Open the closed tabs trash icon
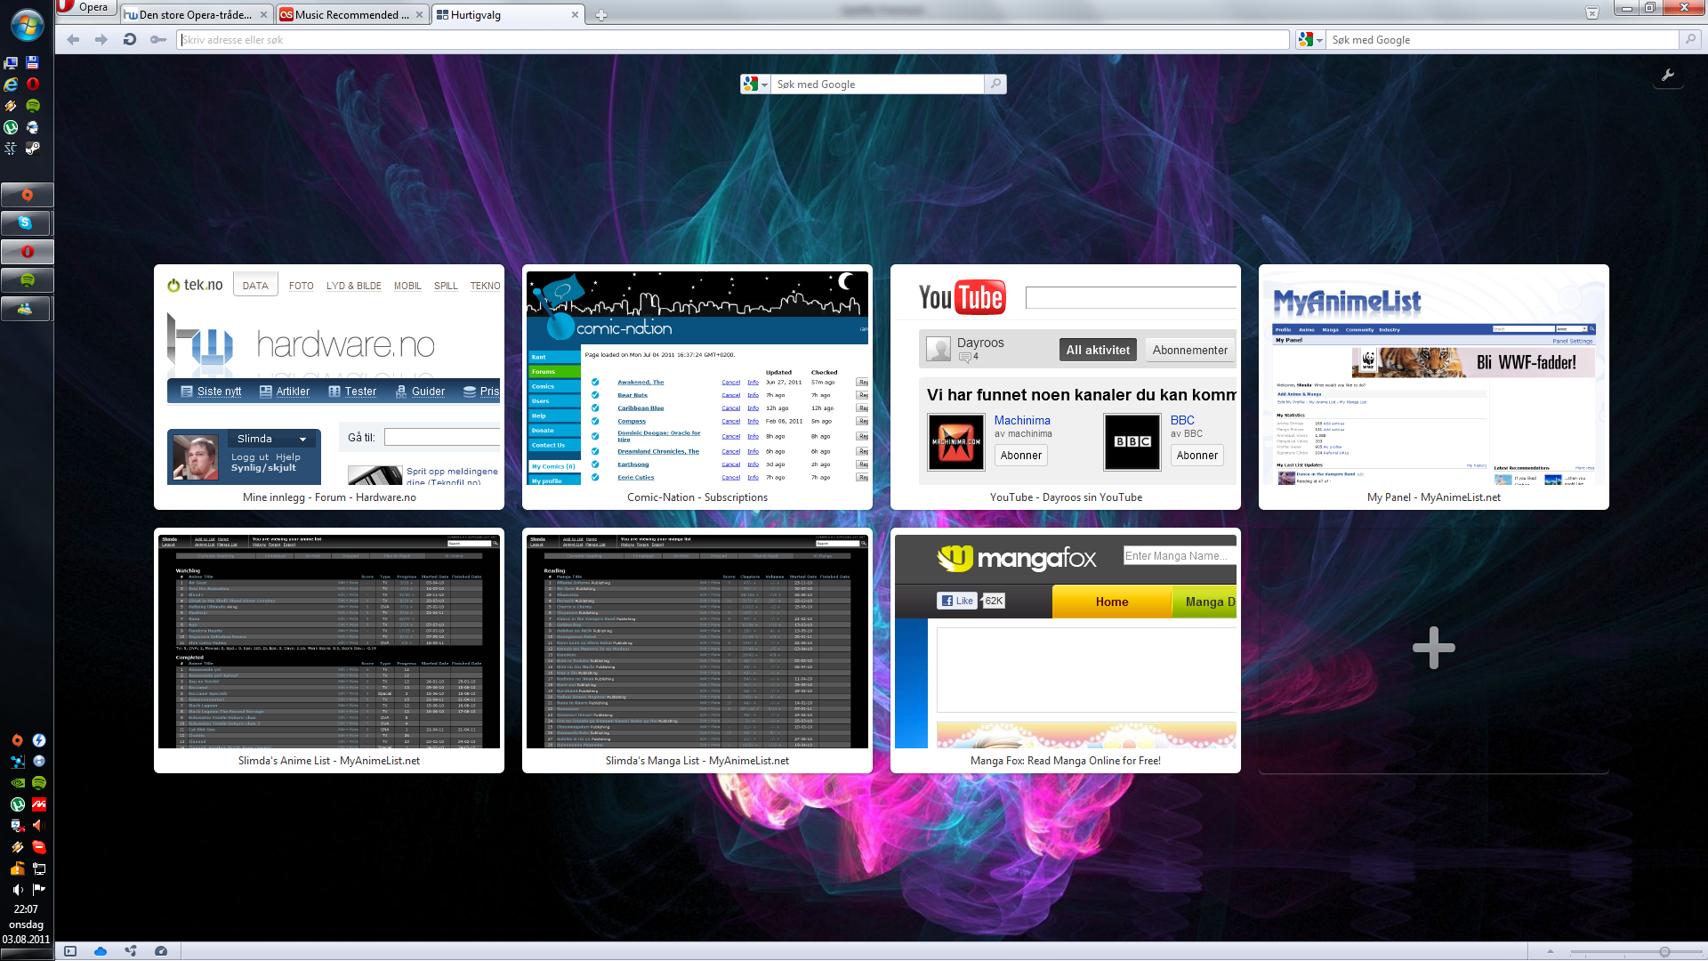The height and width of the screenshot is (961, 1708). [1592, 12]
